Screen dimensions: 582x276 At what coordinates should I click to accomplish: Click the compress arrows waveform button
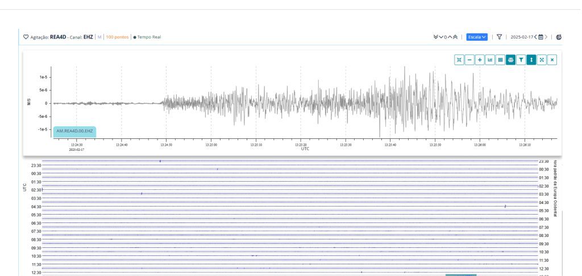(459, 60)
